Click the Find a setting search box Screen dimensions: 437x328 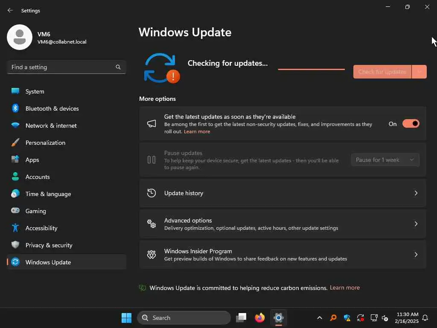coord(66,67)
